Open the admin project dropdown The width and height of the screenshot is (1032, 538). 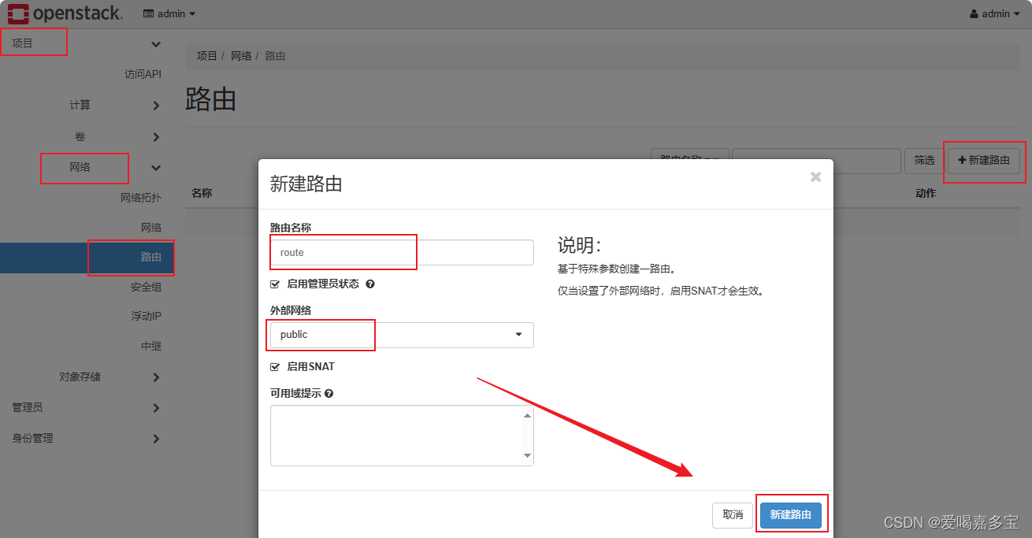point(169,13)
